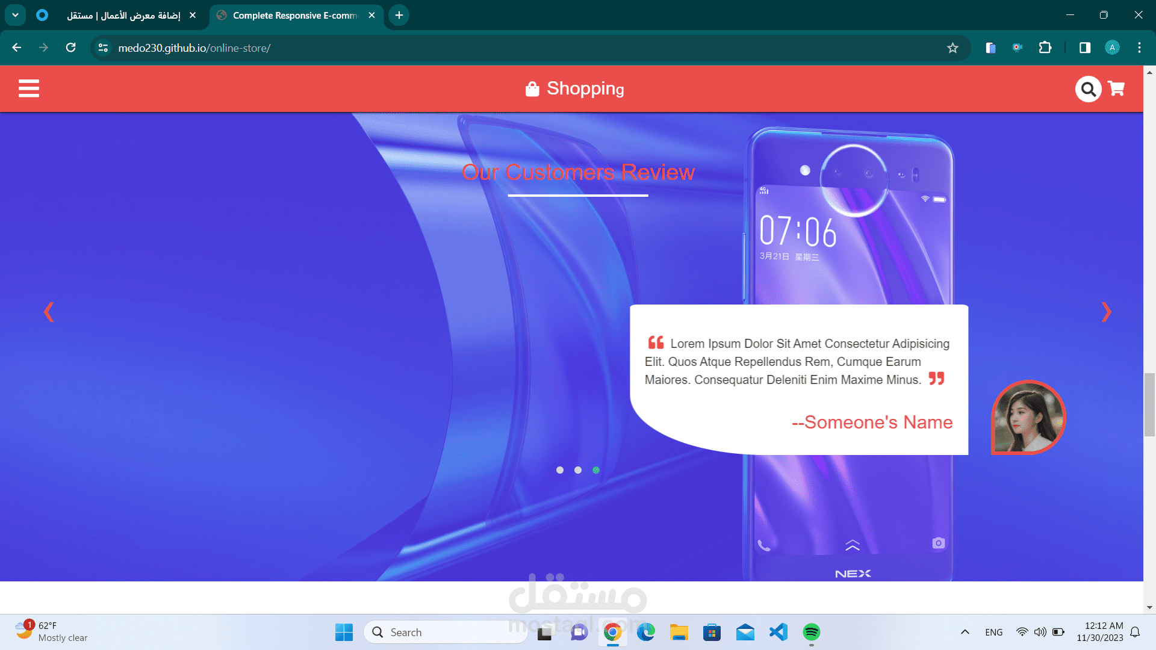This screenshot has width=1156, height=650.
Task: Open the Wi-Fi network settings icon
Action: pyautogui.click(x=1022, y=632)
